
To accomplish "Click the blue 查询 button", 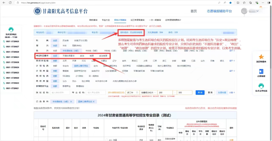I will point(200,92).
